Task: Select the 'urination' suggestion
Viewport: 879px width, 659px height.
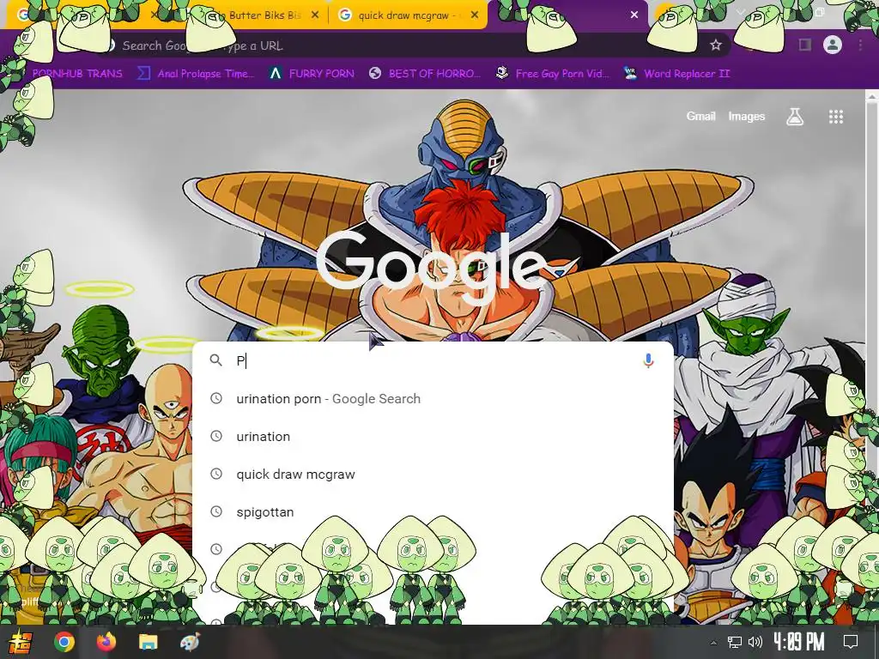Action: click(x=433, y=437)
